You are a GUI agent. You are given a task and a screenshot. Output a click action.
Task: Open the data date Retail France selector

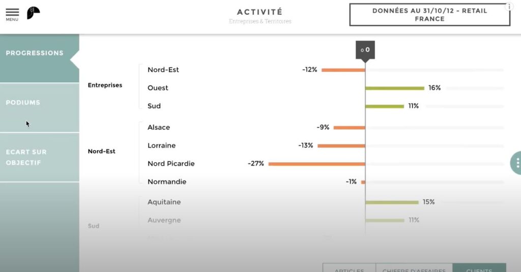click(429, 15)
